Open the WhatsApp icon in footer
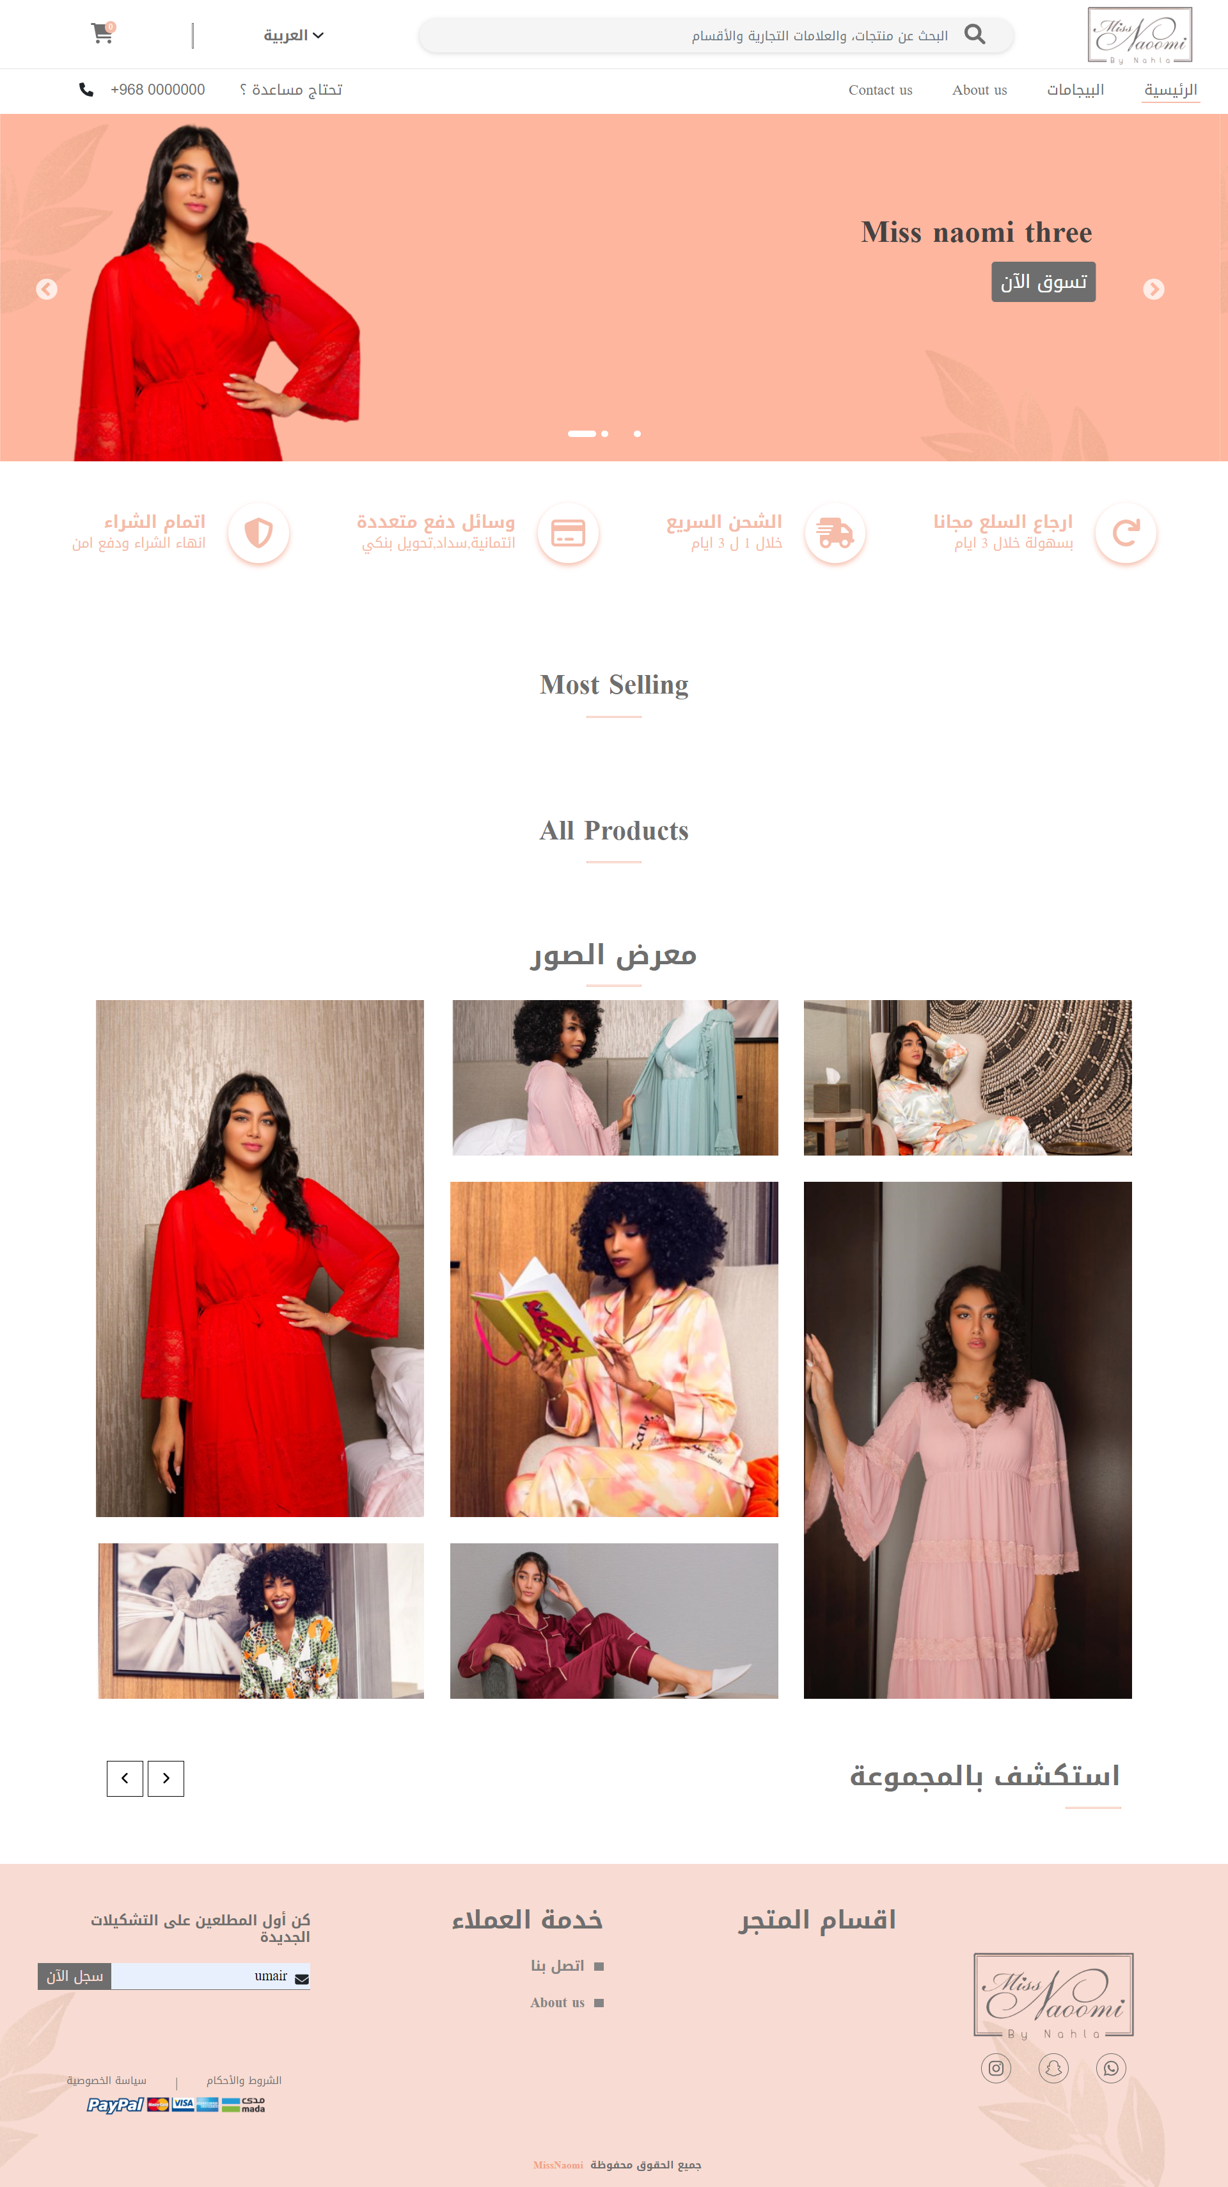The height and width of the screenshot is (2187, 1228). pos(1111,2067)
